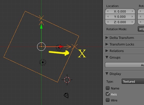Viewport: 144px width, 105px height.
Task: Enable the Wire display checkbox
Action: pyautogui.click(x=108, y=100)
